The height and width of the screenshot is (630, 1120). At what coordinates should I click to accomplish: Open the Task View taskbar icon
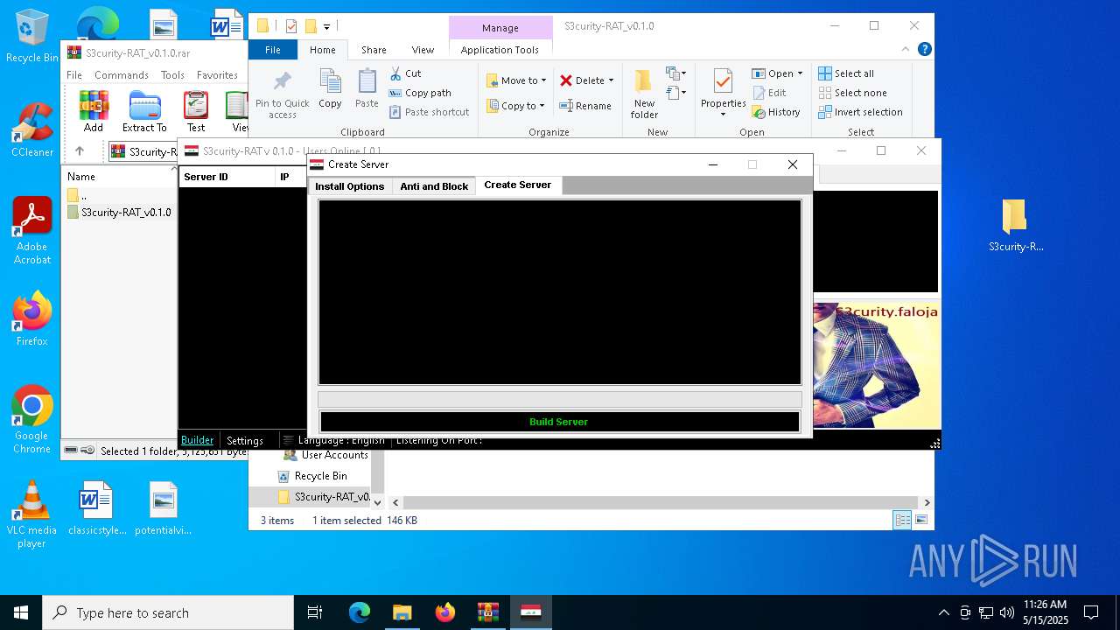click(315, 612)
